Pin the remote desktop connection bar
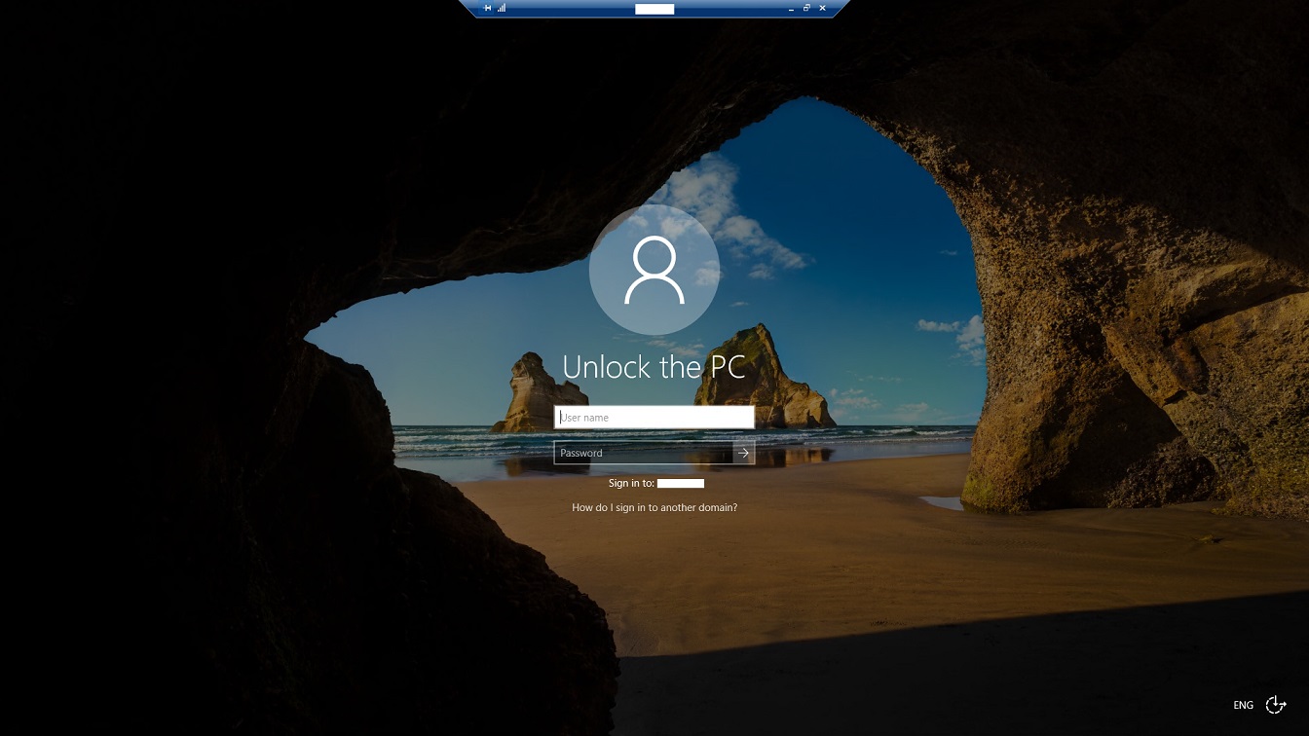The image size is (1309, 736). coord(488,8)
